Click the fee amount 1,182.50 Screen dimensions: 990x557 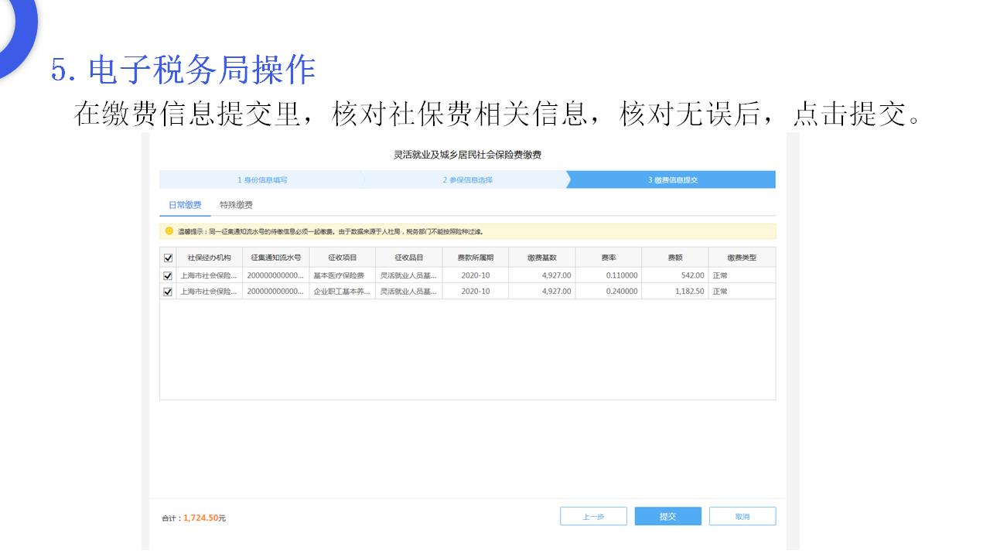click(x=690, y=292)
